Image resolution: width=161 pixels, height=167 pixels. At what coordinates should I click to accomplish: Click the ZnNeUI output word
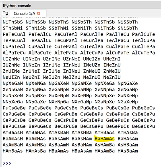92,71
